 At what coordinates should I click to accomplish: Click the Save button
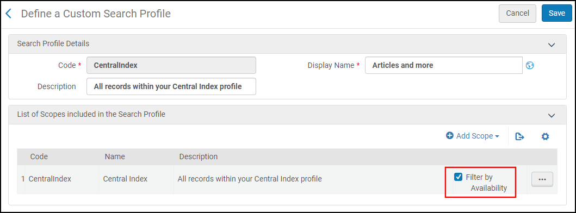point(557,14)
